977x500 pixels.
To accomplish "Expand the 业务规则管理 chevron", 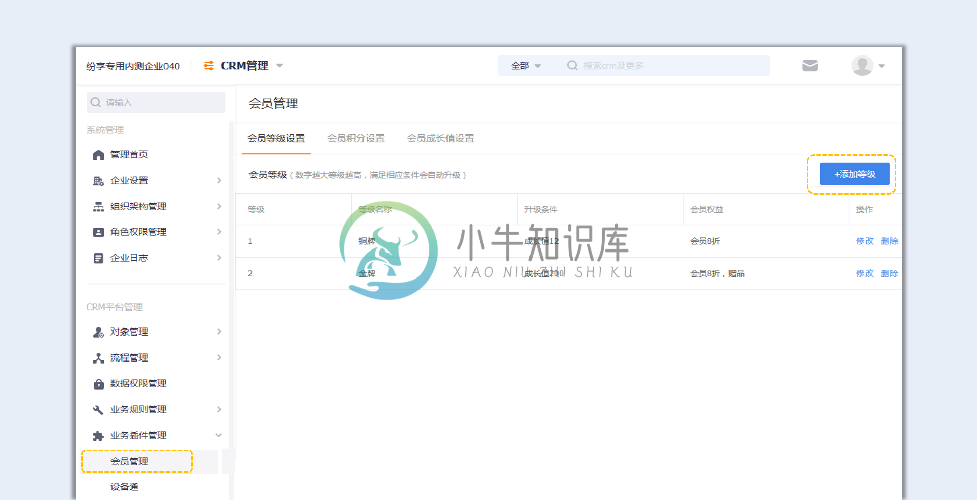I will pos(219,409).
